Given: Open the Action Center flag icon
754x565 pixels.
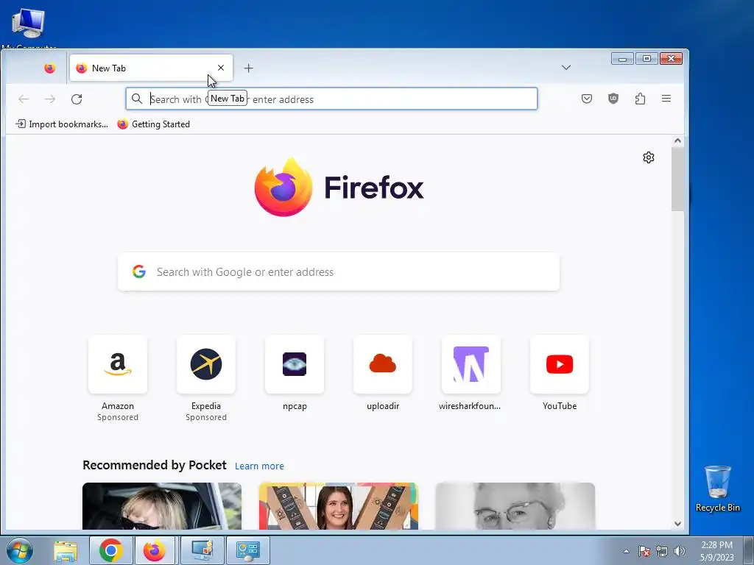Looking at the screenshot, I should [x=644, y=551].
